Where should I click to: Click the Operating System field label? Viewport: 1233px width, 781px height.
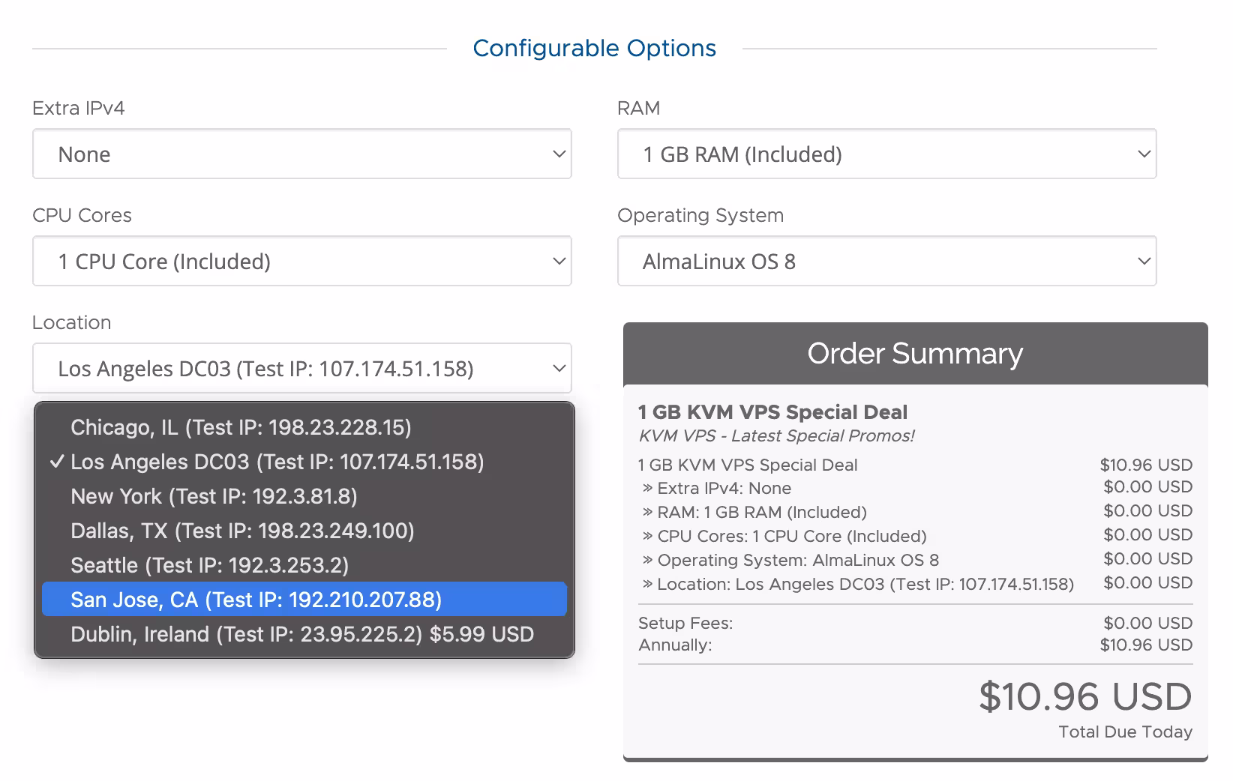pyautogui.click(x=700, y=216)
